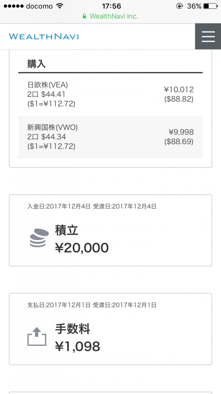Tap the 17:56 clock in the status bar

pyautogui.click(x=112, y=6)
